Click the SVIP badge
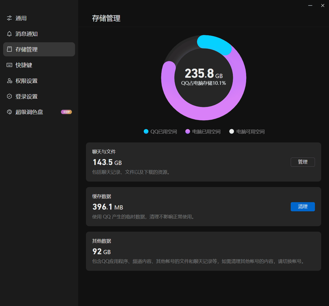 coord(66,112)
